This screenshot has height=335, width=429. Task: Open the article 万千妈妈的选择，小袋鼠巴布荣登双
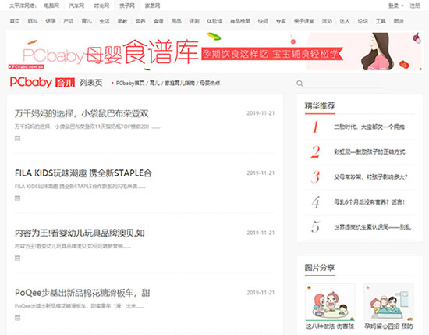[82, 114]
